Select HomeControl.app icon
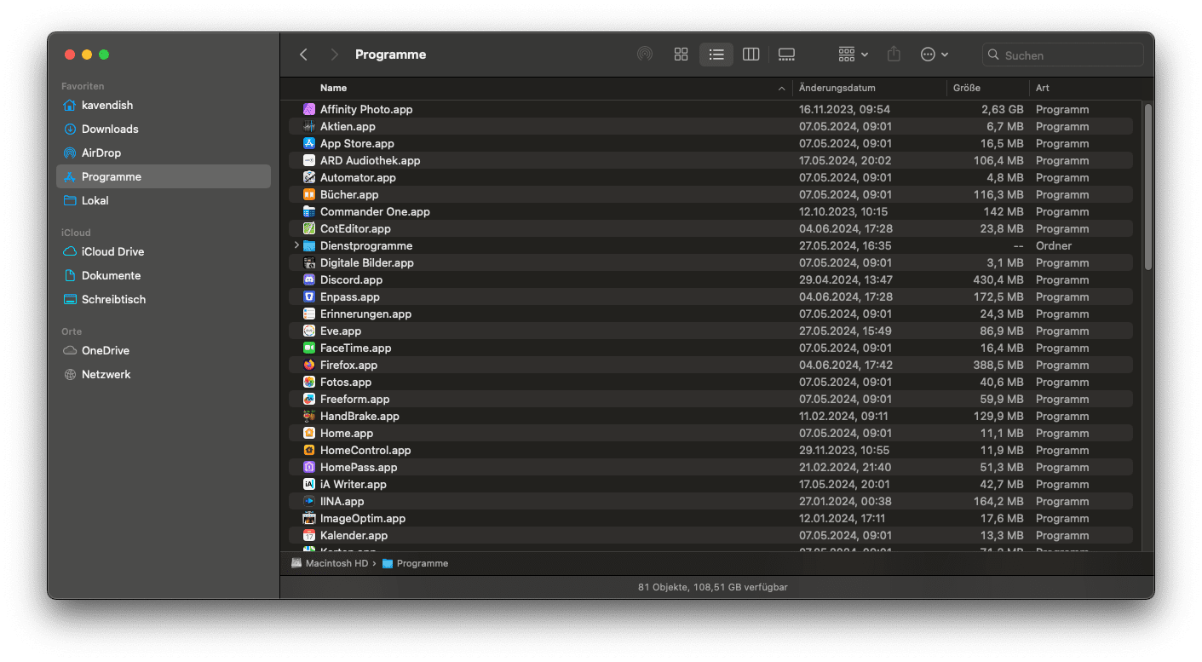Image resolution: width=1202 pixels, height=662 pixels. 309,450
